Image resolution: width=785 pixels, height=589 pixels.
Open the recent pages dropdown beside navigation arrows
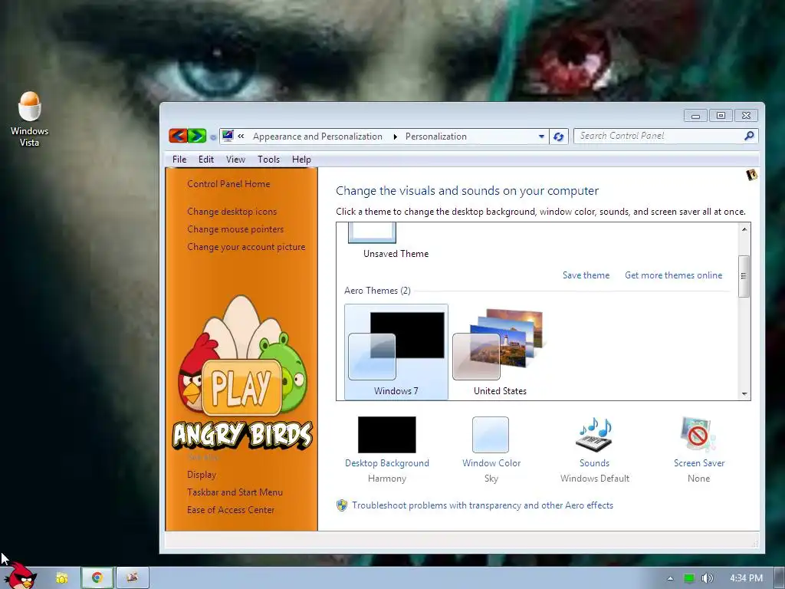point(213,137)
